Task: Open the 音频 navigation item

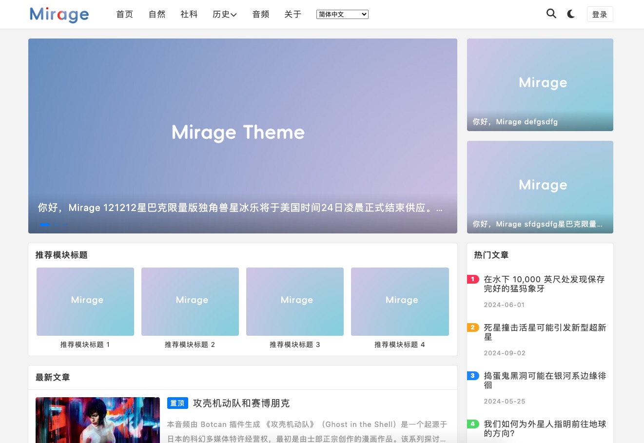Action: [x=261, y=15]
